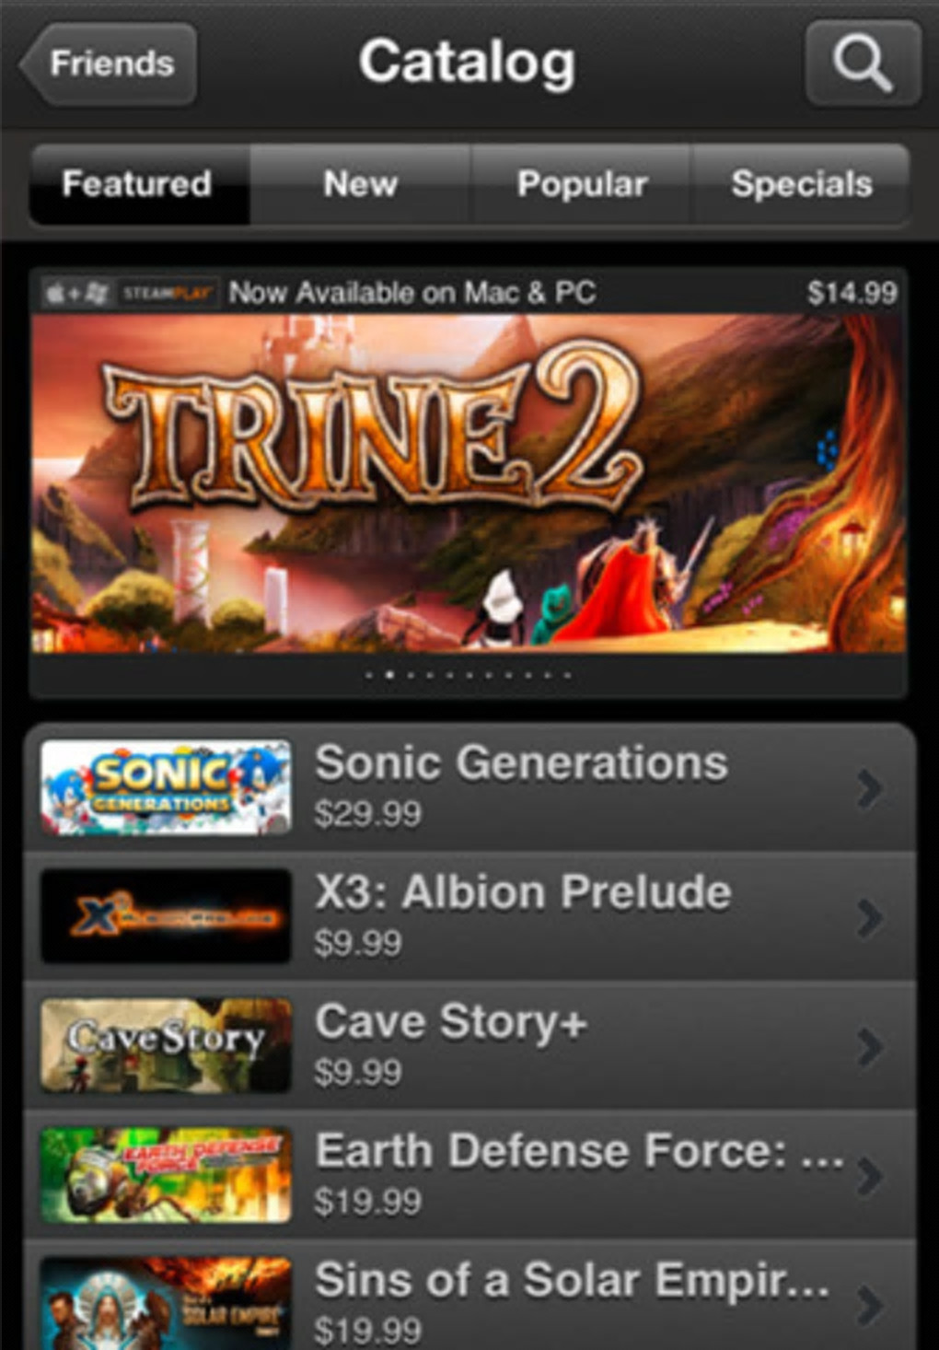Click the Earth Defense Force game icon

[x=166, y=1175]
